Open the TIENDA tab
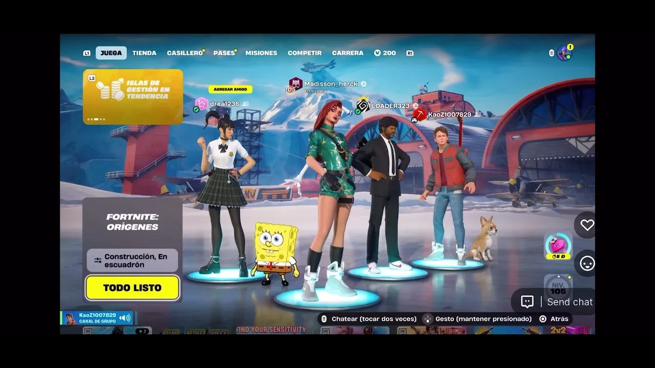Image resolution: width=655 pixels, height=368 pixels. (x=144, y=53)
